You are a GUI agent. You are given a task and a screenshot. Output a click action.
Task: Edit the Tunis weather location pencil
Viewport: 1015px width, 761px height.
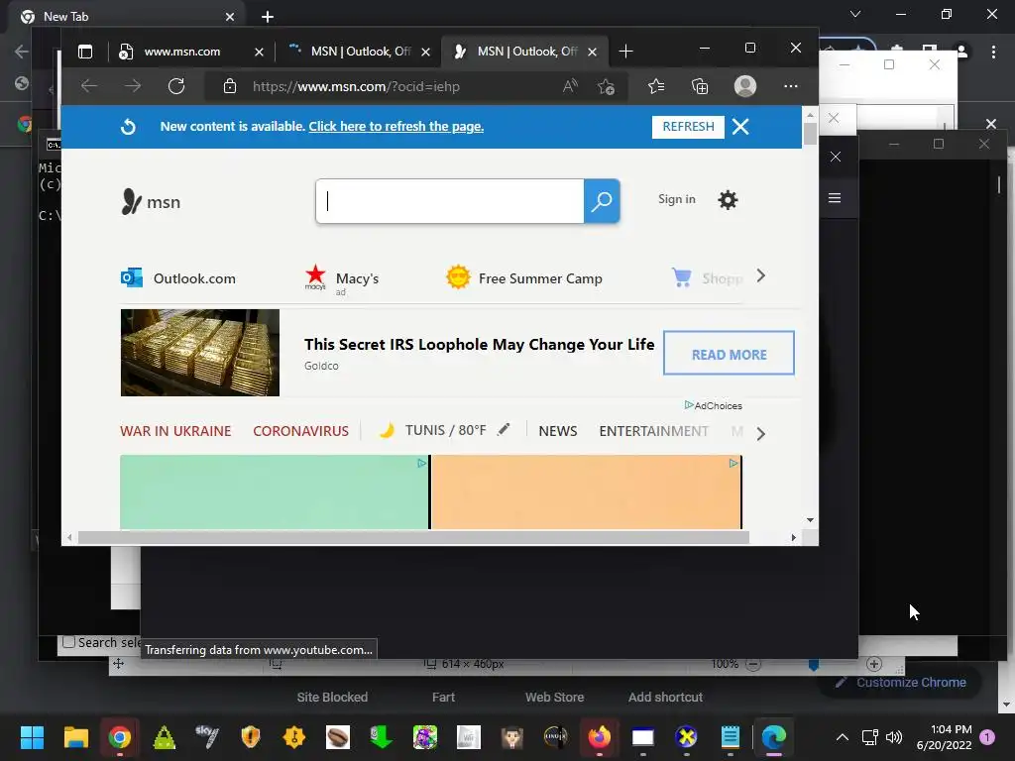pyautogui.click(x=503, y=430)
